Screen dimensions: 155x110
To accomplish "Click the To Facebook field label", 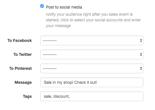I will coord(20,40).
